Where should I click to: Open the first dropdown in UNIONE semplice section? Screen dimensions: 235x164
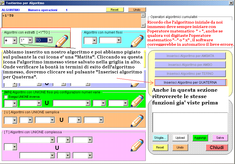(14, 120)
